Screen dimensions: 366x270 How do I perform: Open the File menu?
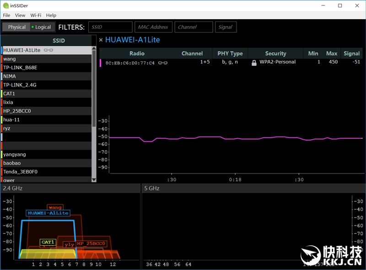point(6,15)
